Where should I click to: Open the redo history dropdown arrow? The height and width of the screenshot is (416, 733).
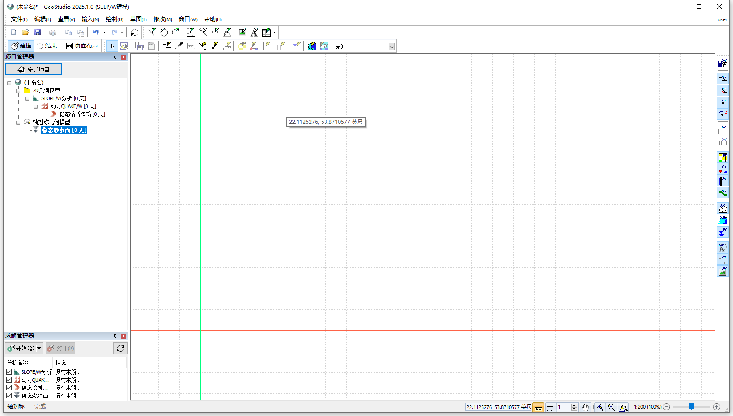point(122,32)
